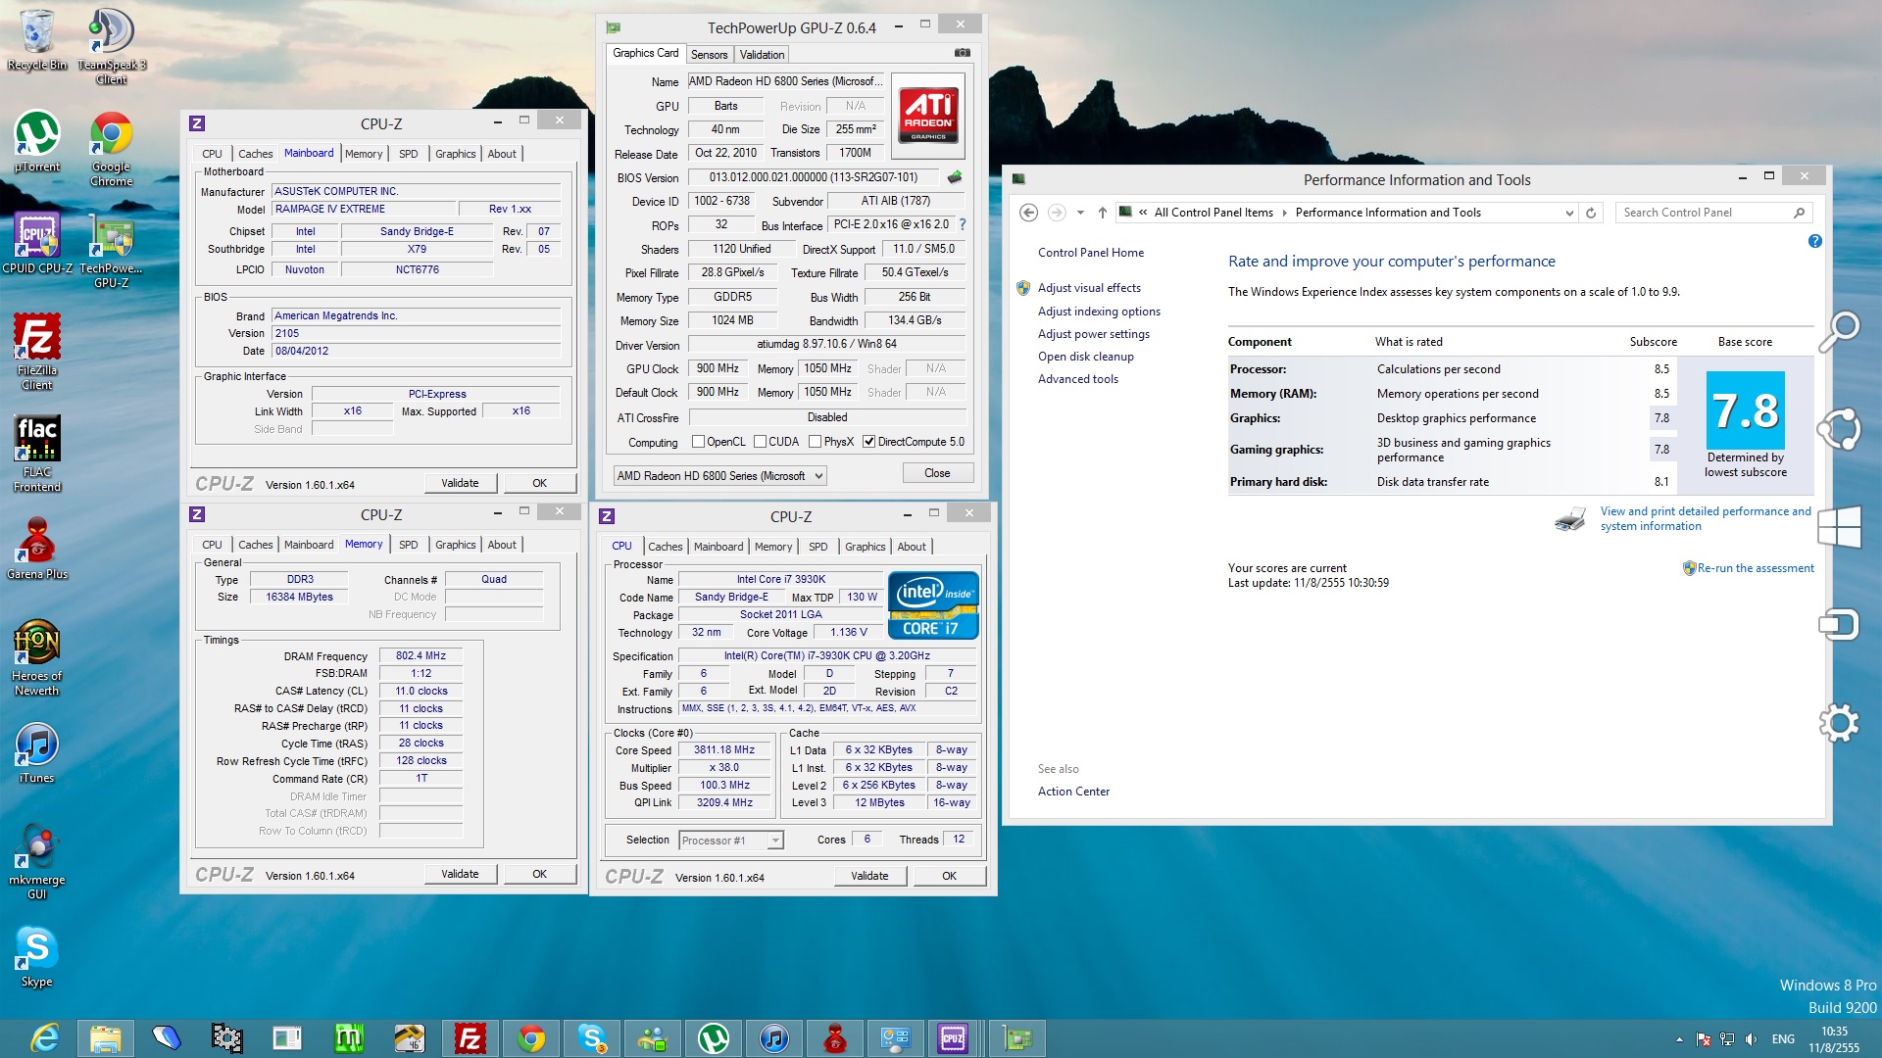This screenshot has height=1058, width=1882.
Task: Click the uTorrent taskbar icon
Action: coord(713,1038)
